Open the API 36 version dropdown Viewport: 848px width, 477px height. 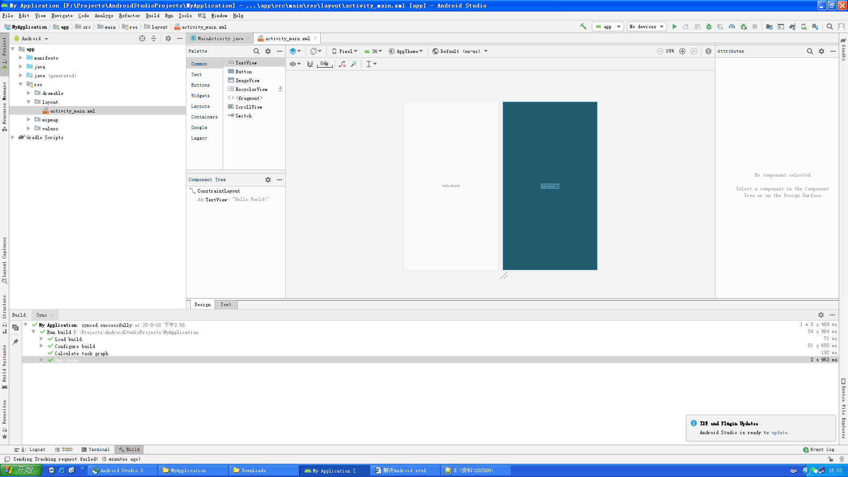click(373, 51)
